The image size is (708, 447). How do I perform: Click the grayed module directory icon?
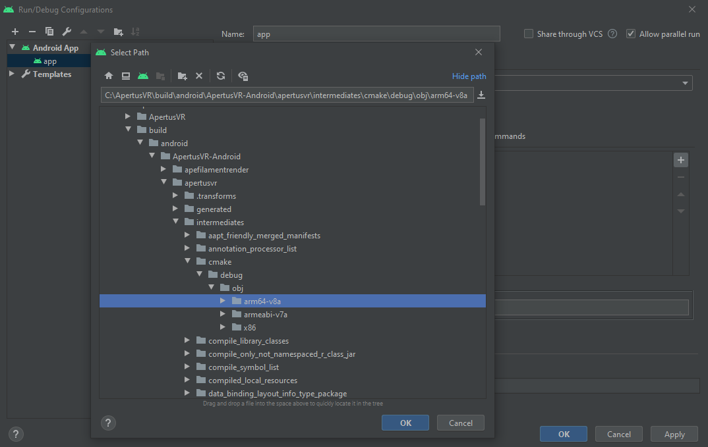pyautogui.click(x=160, y=76)
